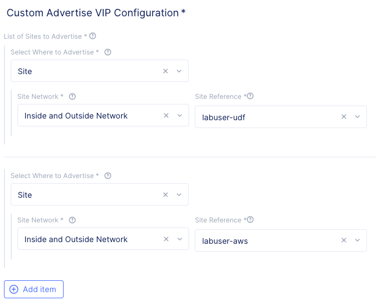Expand the labuser-aws Site Reference dropdown
This screenshot has height=305, width=376.
click(357, 240)
